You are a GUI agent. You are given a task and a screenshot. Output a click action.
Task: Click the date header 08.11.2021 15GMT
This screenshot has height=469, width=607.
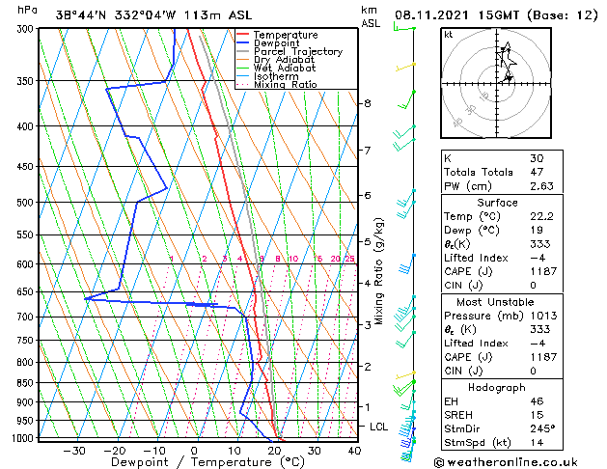pos(456,15)
